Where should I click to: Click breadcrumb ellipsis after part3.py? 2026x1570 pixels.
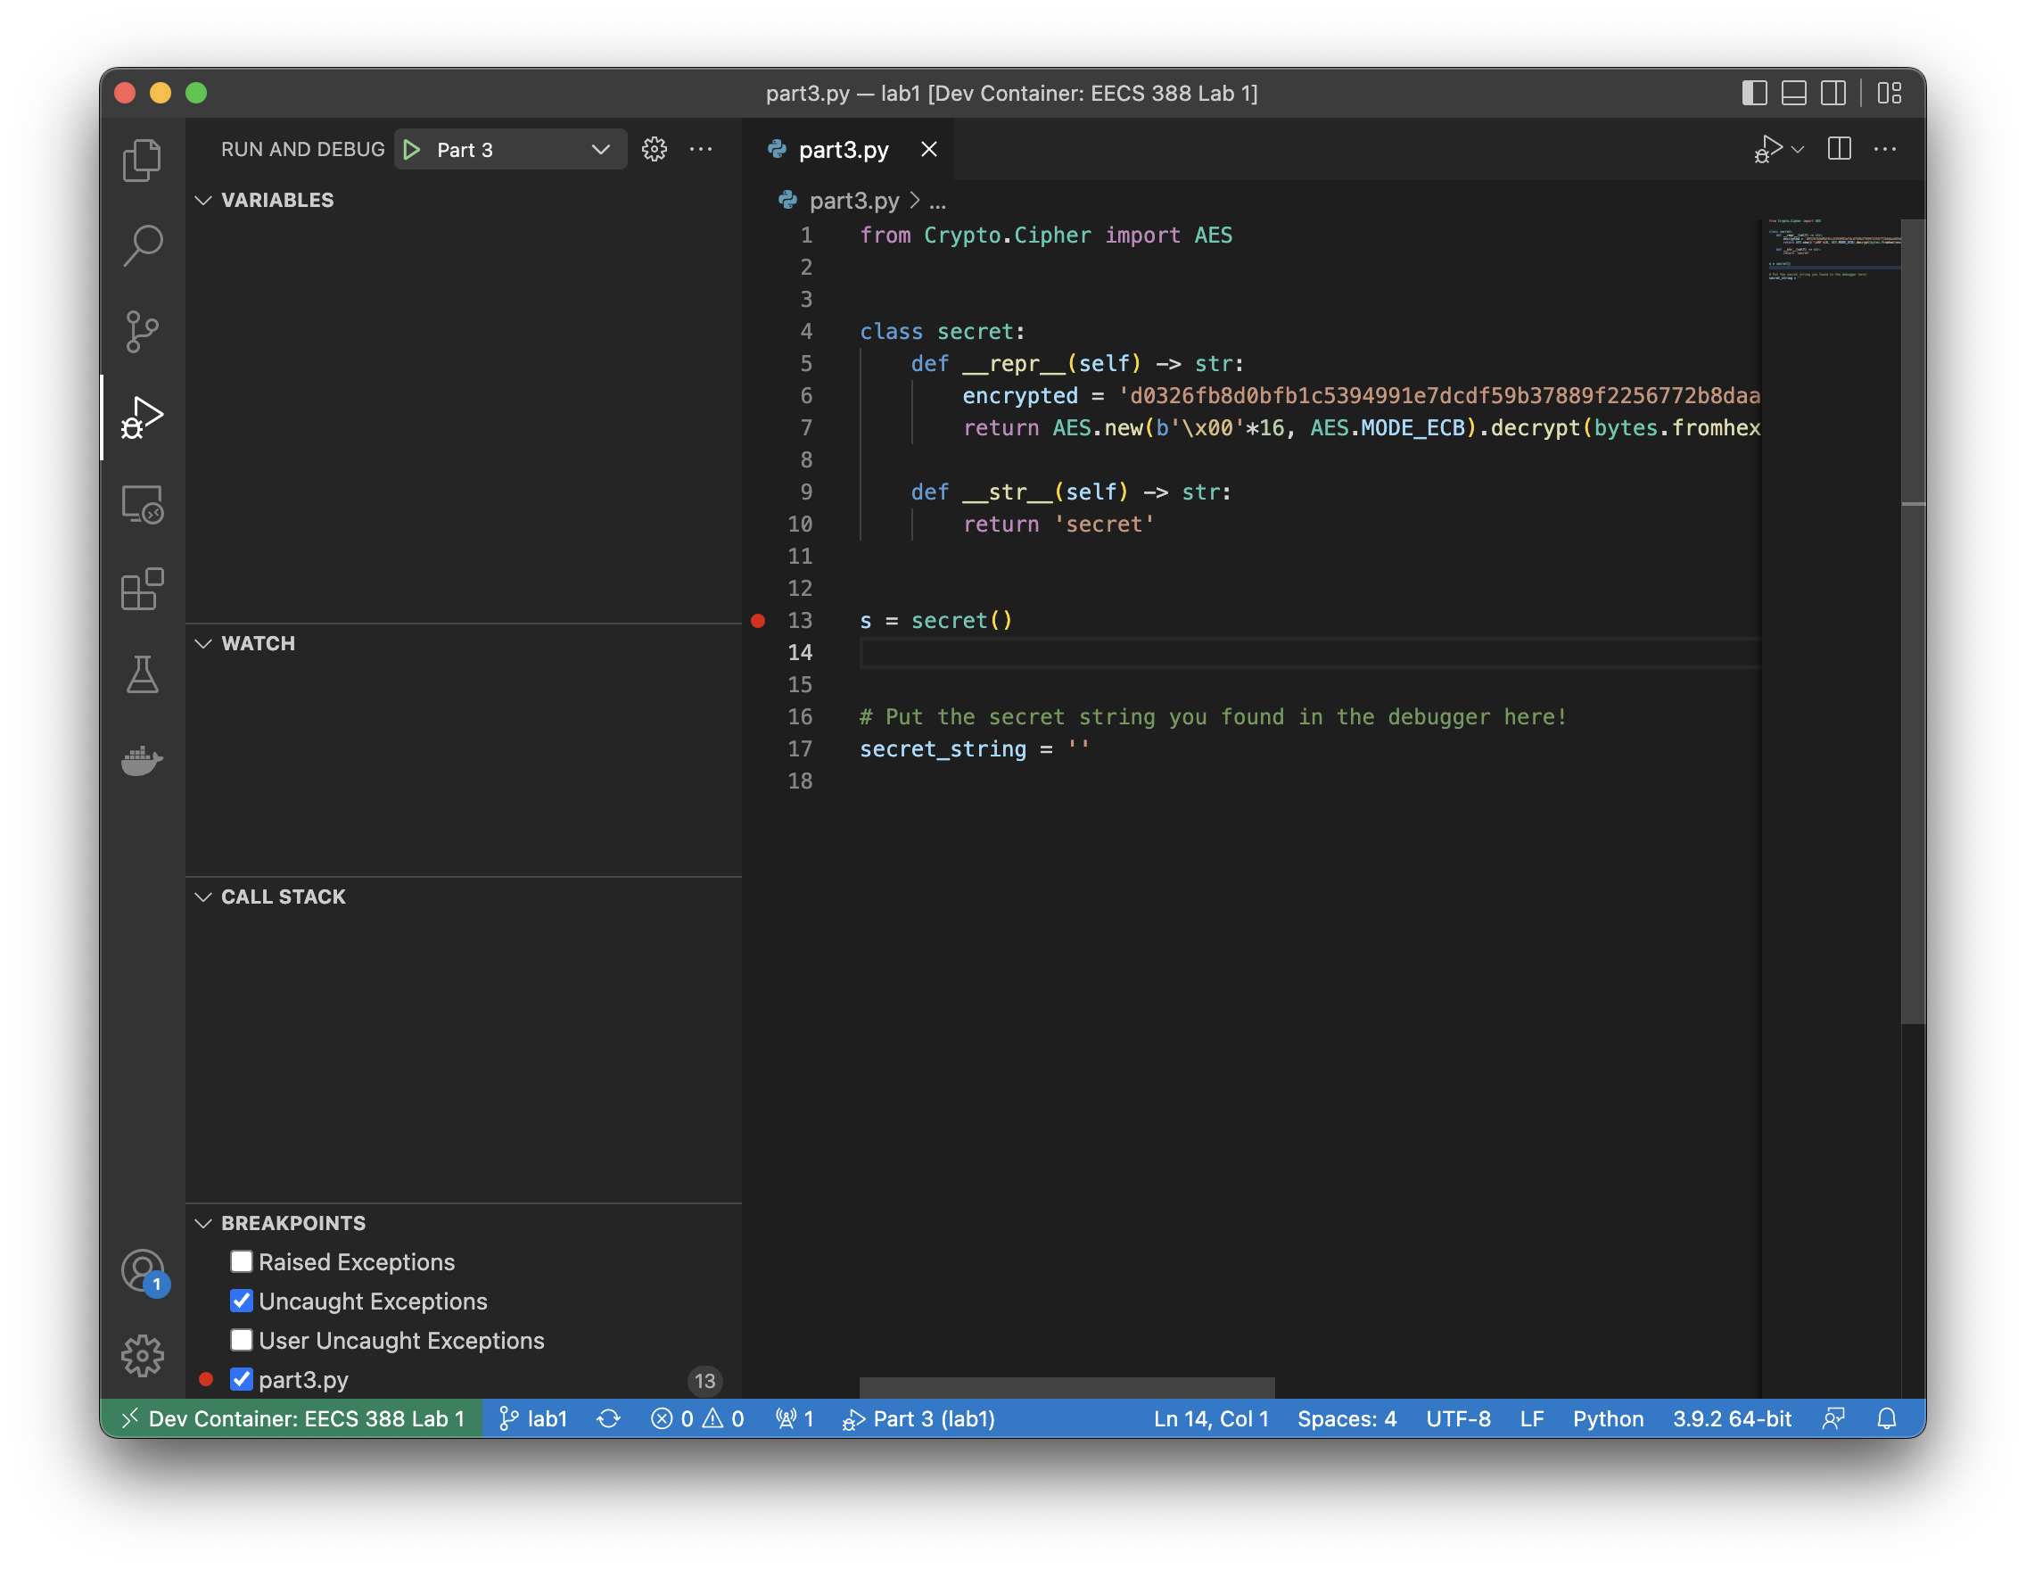[938, 202]
